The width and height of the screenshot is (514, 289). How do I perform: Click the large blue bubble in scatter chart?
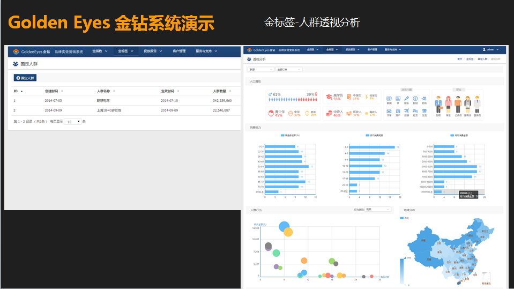tap(284, 226)
